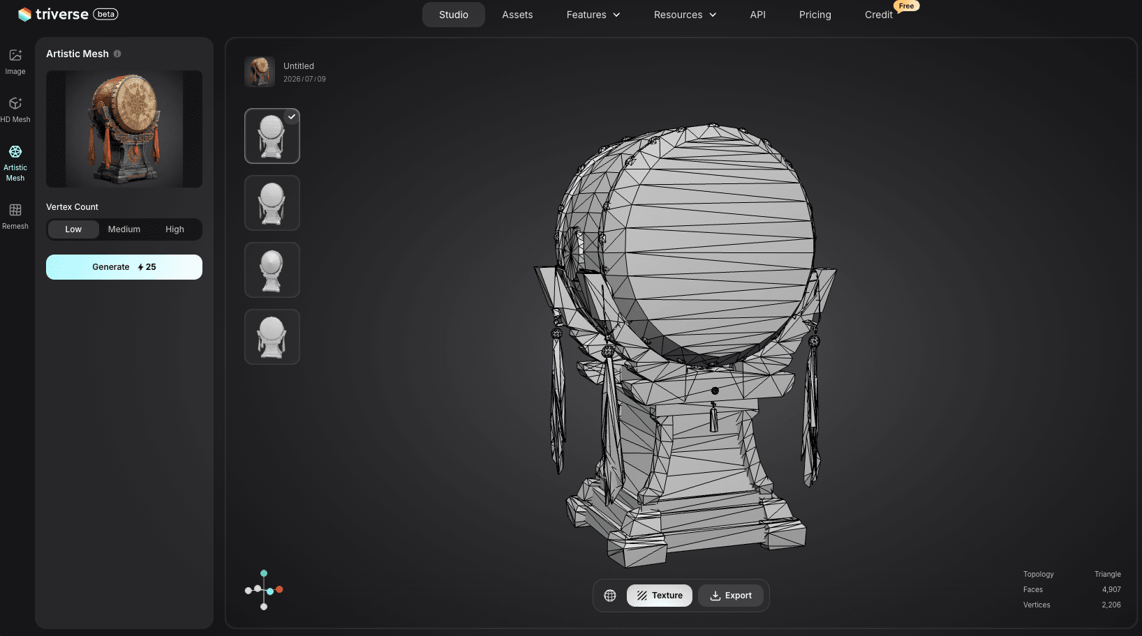Click the drum reference image preview
Screen dimensions: 1142x636
(124, 129)
